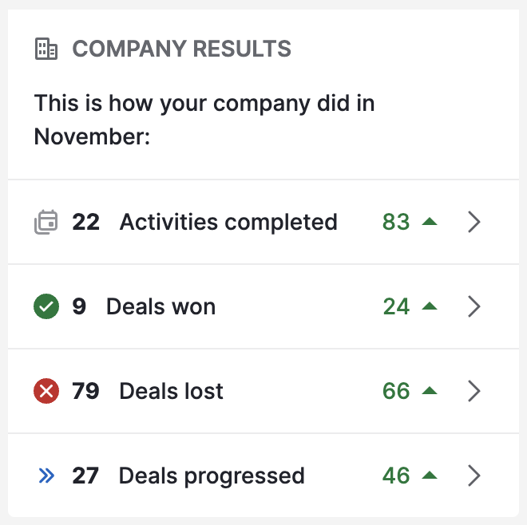
Task: Click the green 83 change value
Action: point(396,222)
